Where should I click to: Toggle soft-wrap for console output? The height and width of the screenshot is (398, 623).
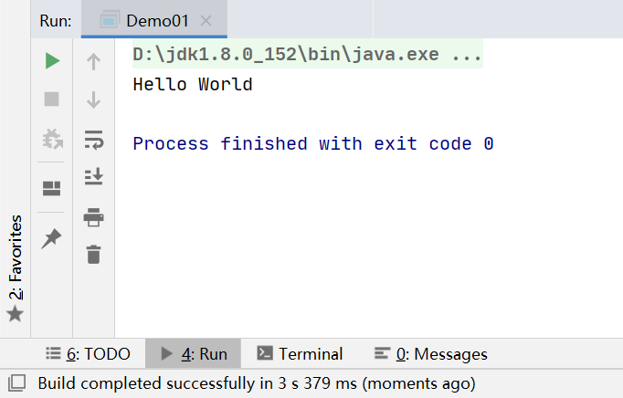(x=93, y=139)
